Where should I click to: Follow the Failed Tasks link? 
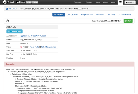34,47
